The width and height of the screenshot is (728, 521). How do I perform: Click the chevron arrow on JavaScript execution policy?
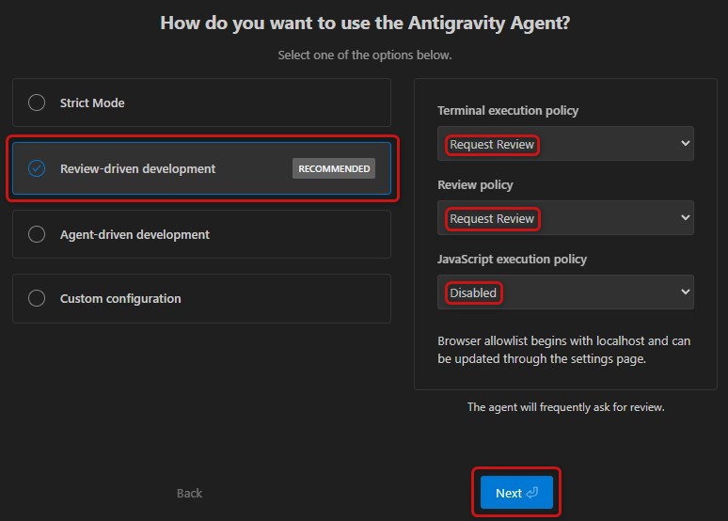coord(684,292)
